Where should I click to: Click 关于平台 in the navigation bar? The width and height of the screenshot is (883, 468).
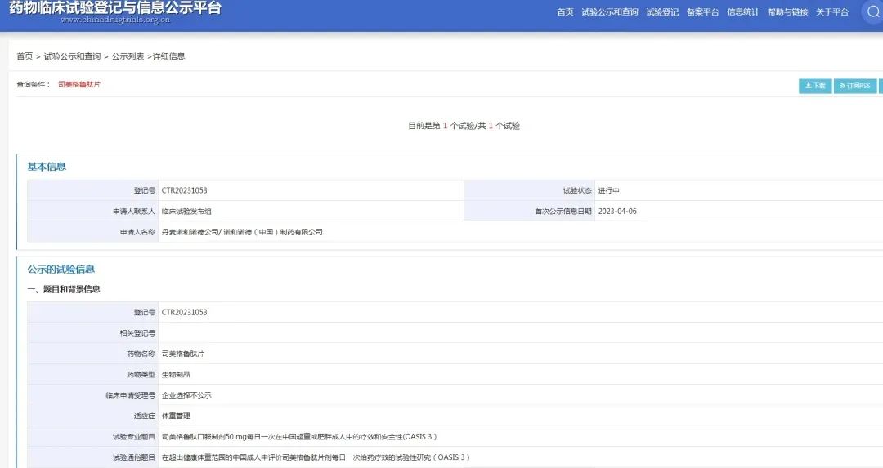(831, 12)
